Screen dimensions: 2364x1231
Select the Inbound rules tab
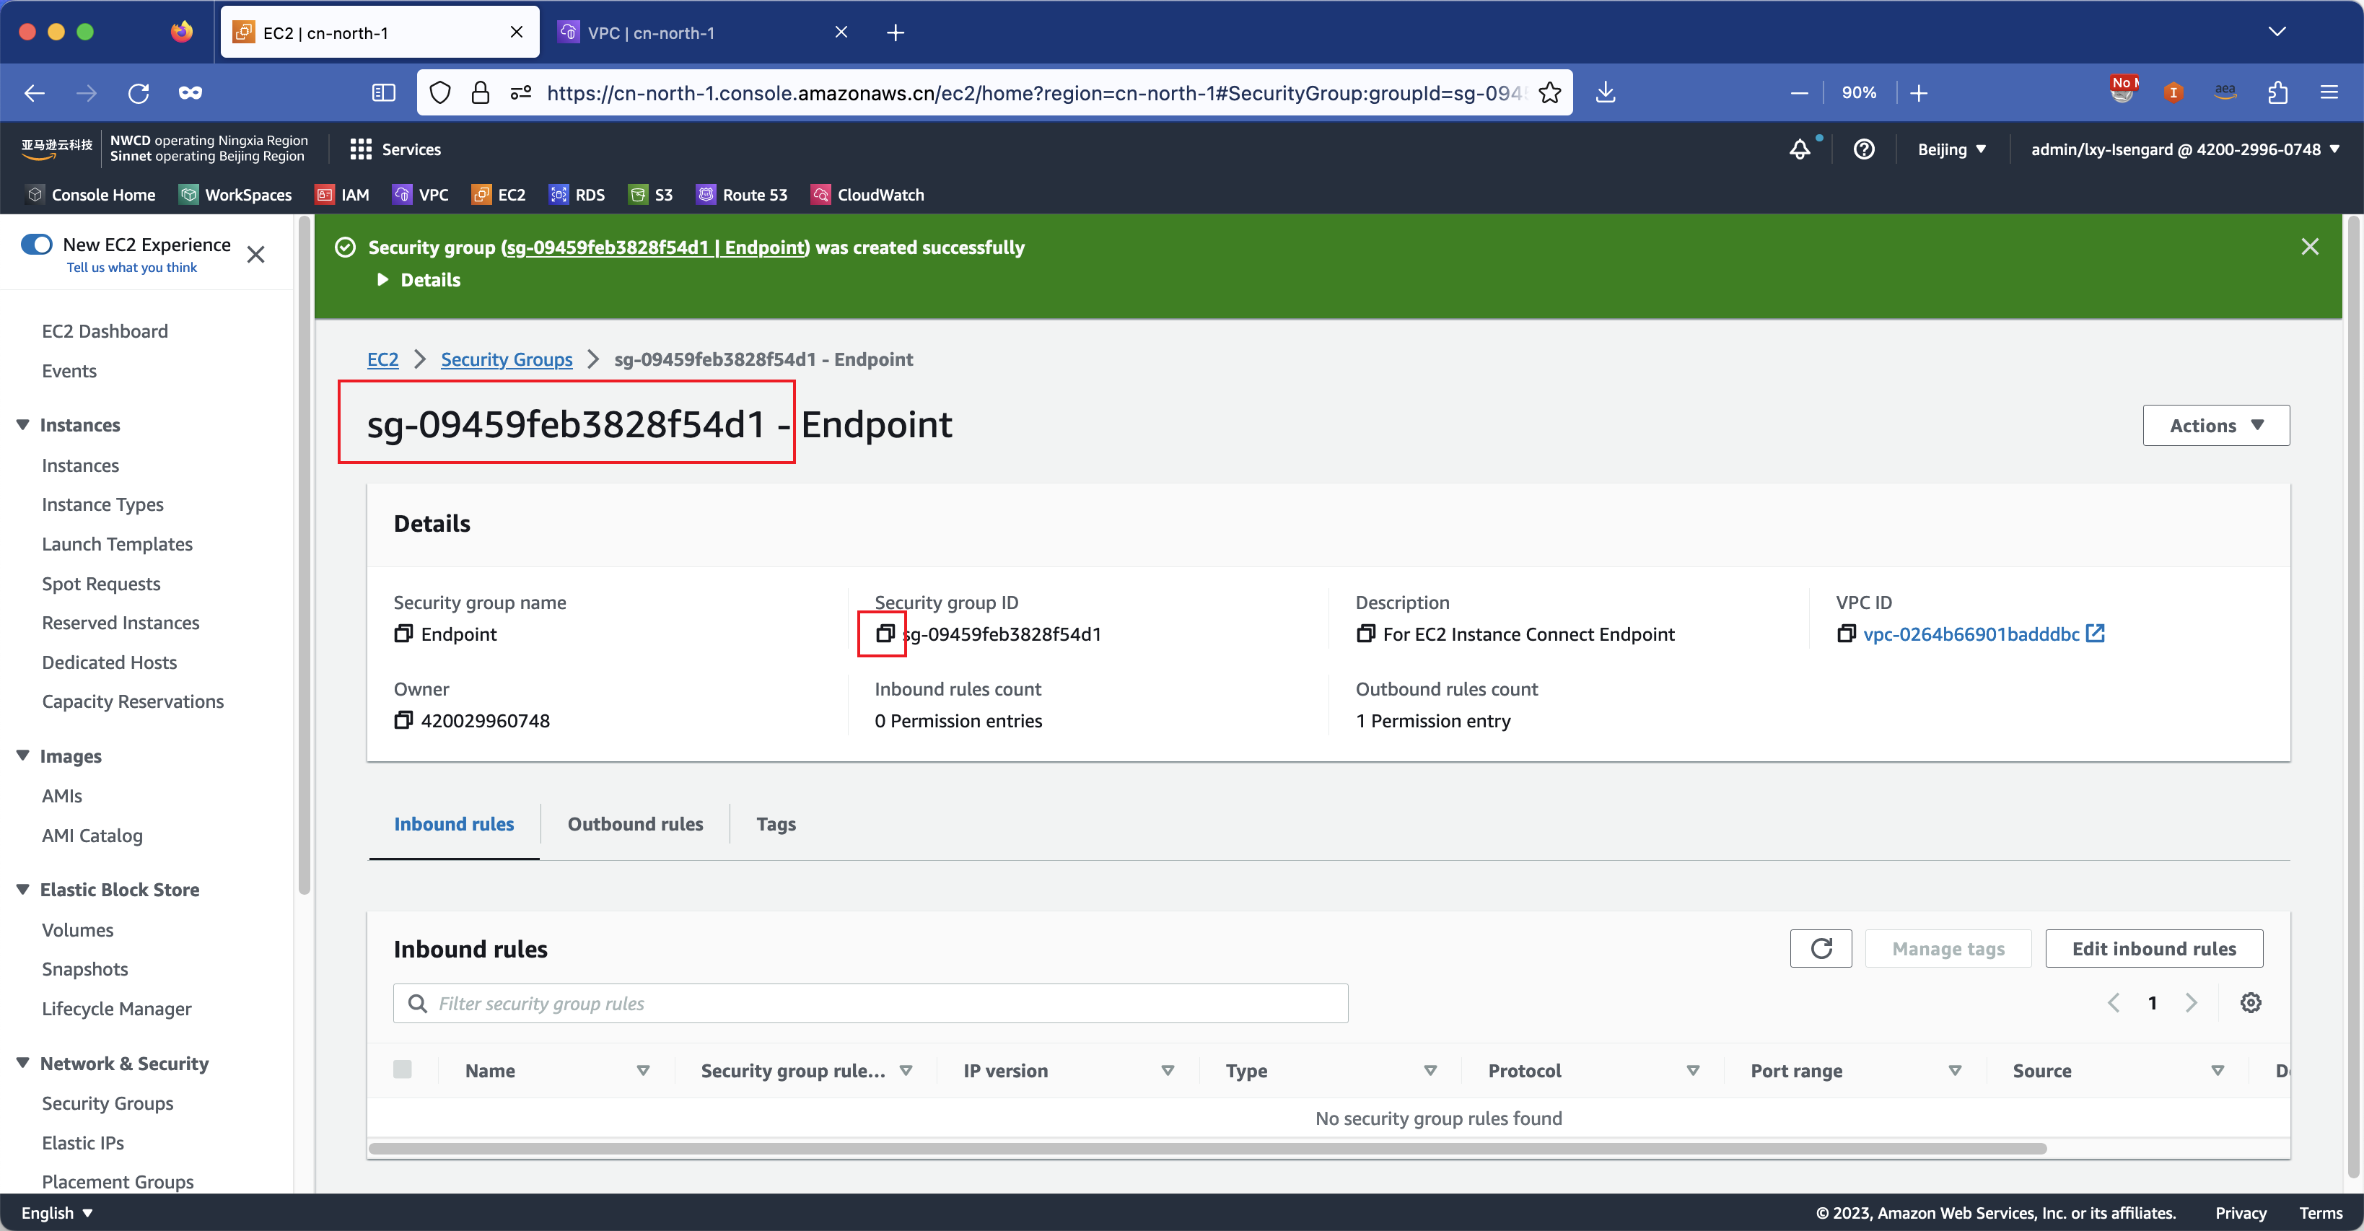tap(453, 823)
